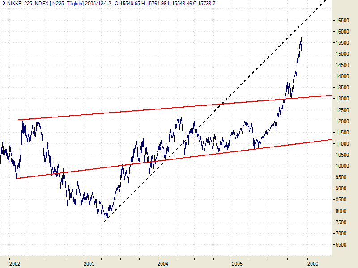Click the 13500 price axis label
Screen dimensions: 358x268
(x=342, y=88)
